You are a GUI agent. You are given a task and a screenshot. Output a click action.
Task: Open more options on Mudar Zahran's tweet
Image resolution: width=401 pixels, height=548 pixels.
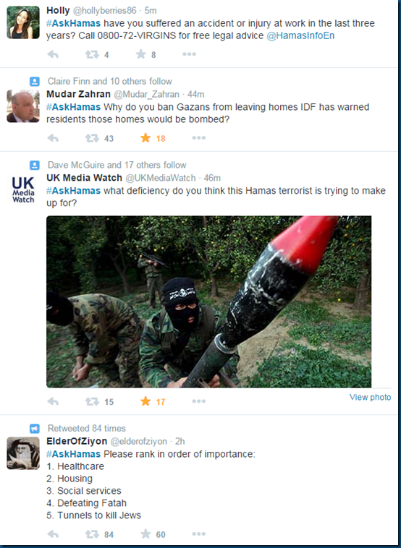pos(198,137)
